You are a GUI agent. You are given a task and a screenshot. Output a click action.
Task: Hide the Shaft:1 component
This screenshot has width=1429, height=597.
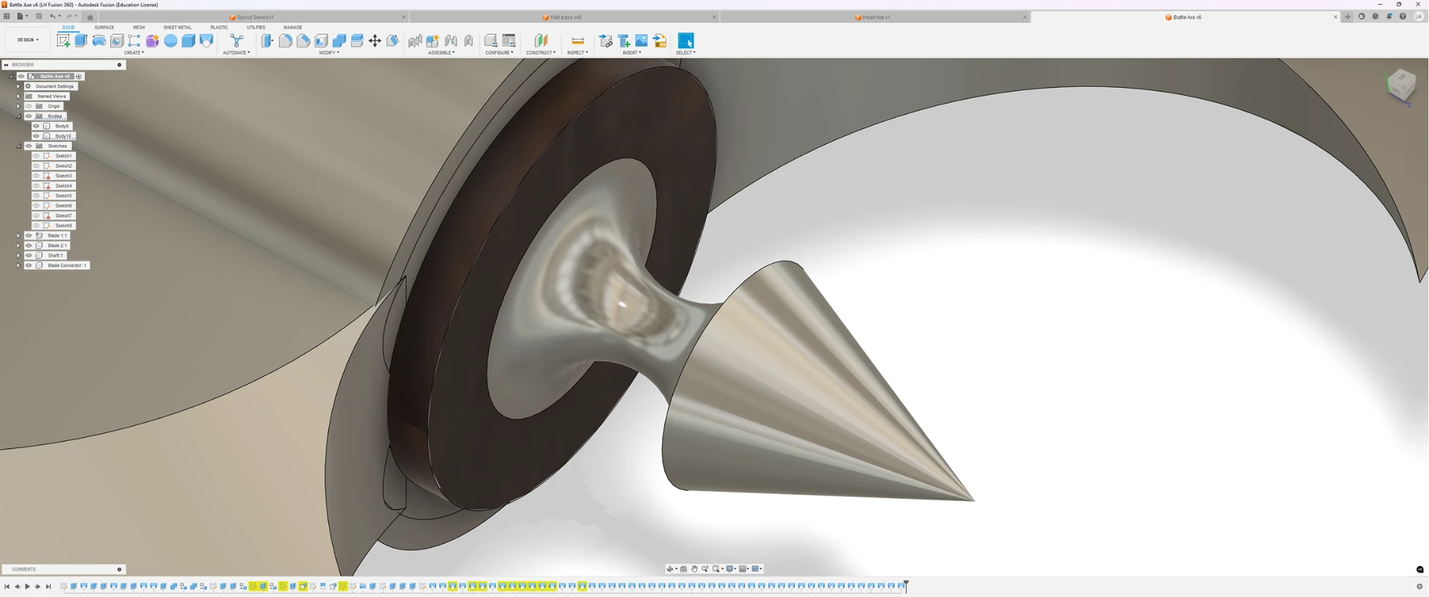[29, 256]
